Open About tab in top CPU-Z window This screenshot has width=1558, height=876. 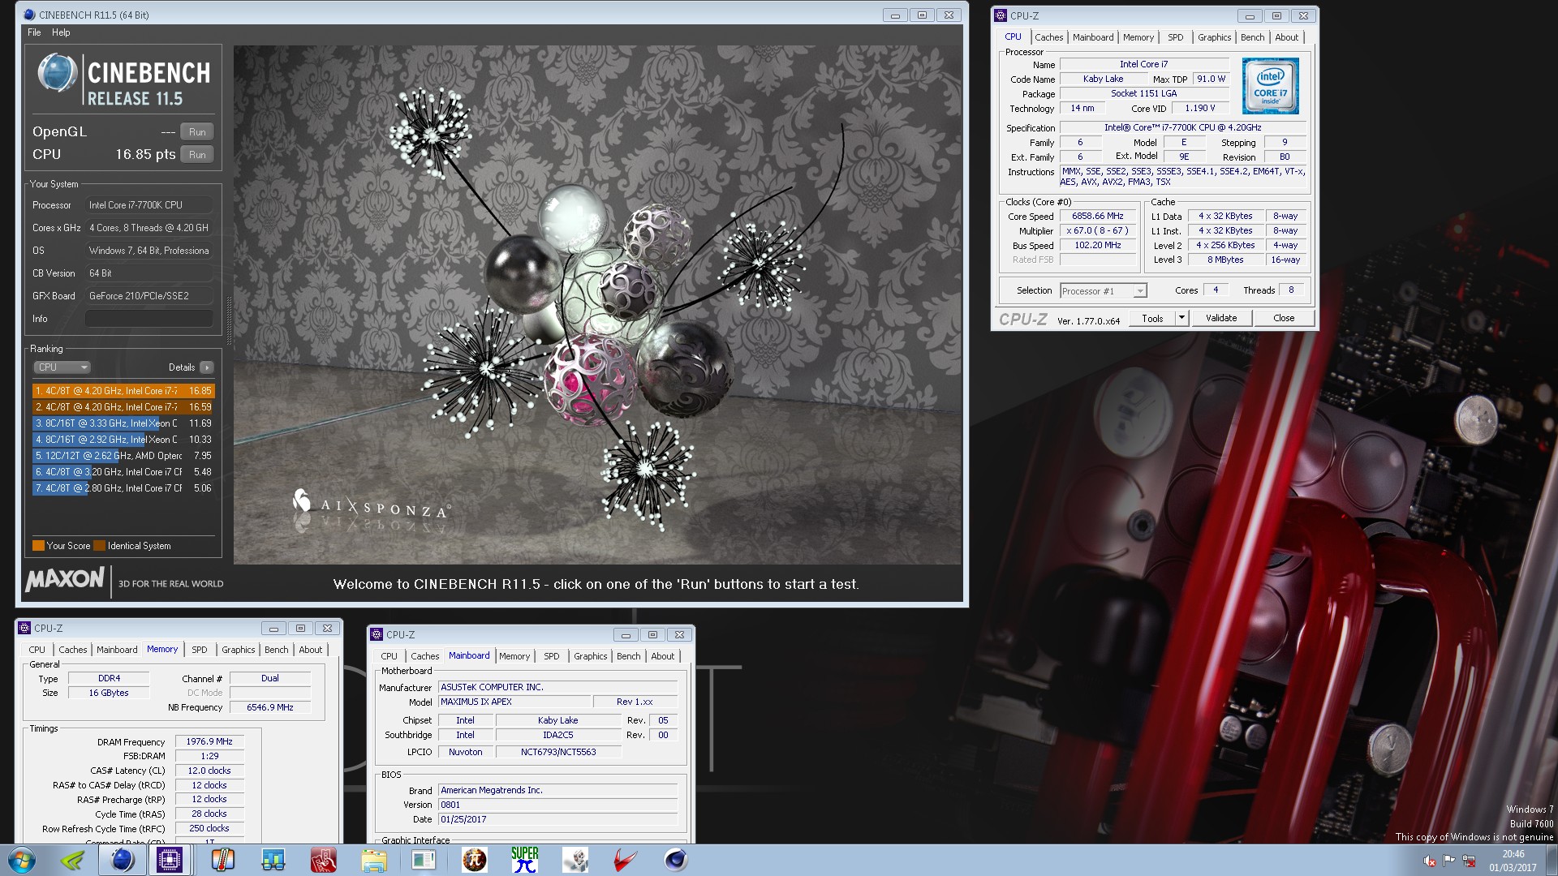1286,37
